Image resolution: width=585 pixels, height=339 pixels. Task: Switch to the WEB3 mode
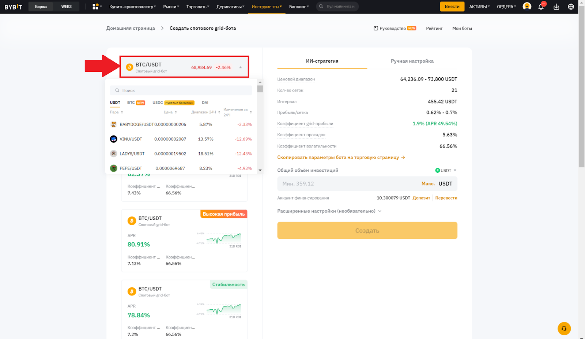[x=66, y=7]
